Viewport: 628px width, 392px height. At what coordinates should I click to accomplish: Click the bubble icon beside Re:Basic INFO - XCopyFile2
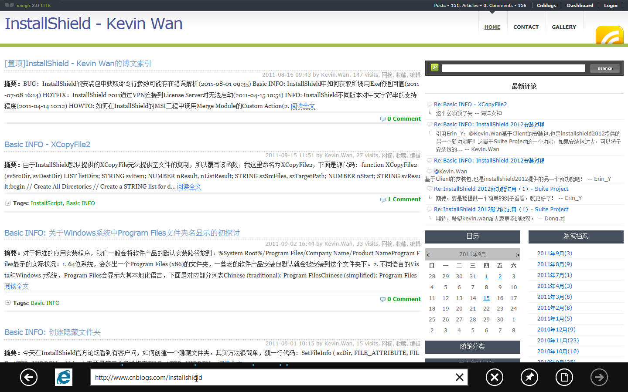point(430,104)
